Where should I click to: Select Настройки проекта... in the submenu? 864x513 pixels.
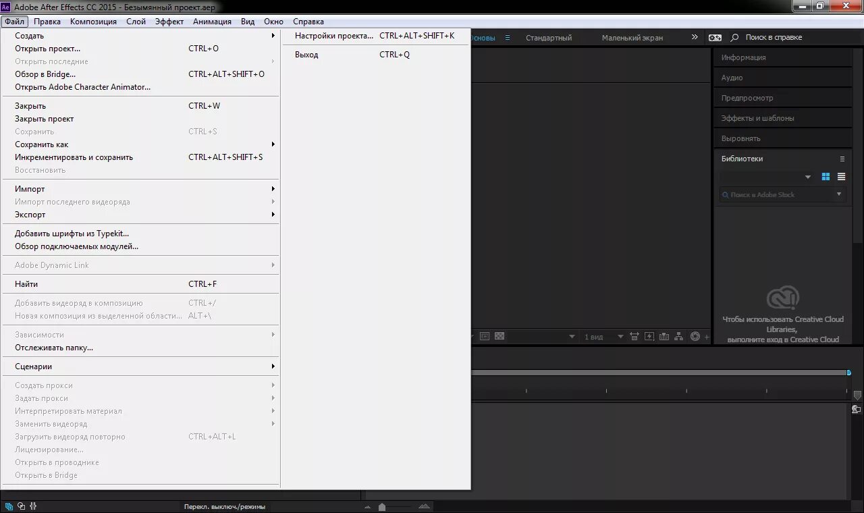(x=375, y=36)
